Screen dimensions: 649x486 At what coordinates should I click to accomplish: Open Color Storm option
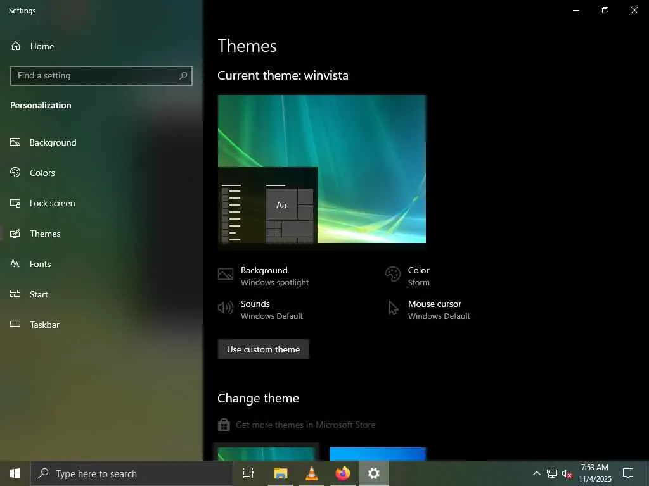point(408,276)
